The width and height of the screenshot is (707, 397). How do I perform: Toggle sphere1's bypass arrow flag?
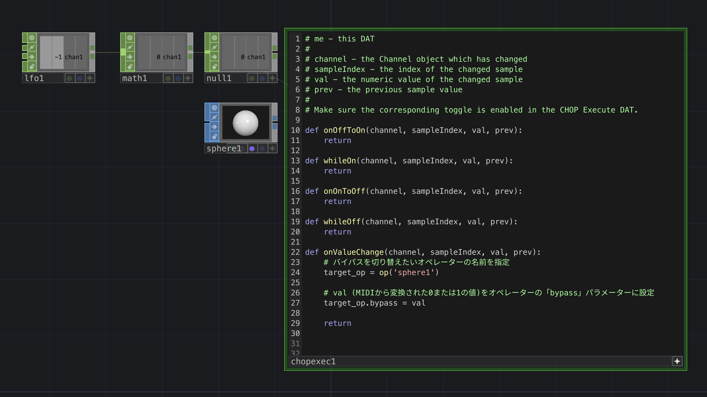[214, 127]
